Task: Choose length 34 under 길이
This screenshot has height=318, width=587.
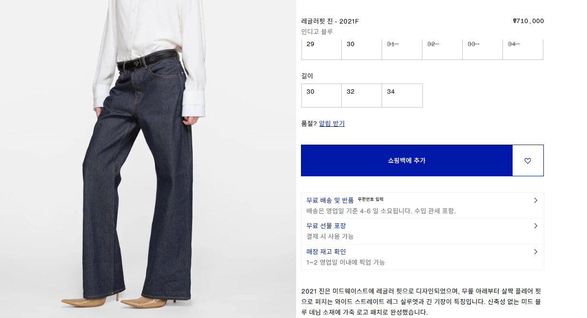Action: pyautogui.click(x=402, y=96)
